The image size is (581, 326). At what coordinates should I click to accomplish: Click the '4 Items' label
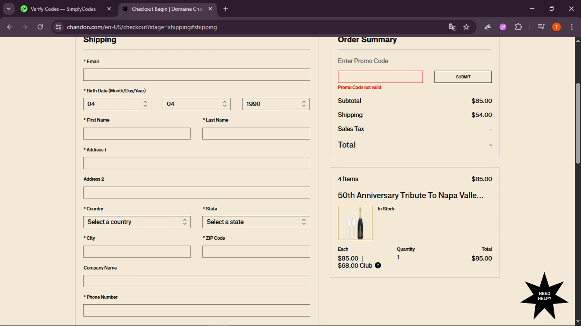tap(348, 179)
